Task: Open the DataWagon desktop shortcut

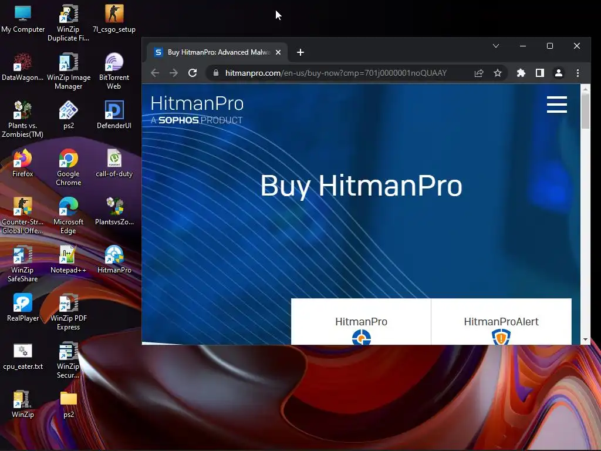Action: pyautogui.click(x=23, y=67)
